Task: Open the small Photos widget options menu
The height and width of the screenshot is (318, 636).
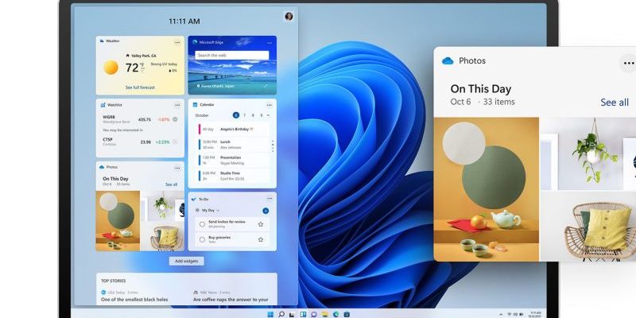Action: click(x=177, y=168)
